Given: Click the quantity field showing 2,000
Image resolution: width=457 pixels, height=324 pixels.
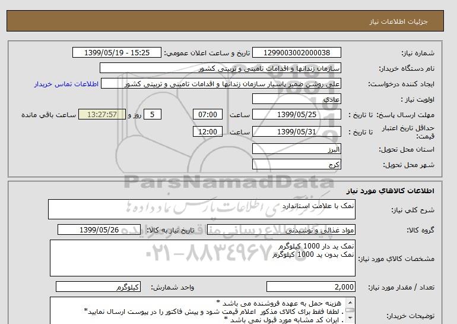Looking at the screenshot, I should coord(310,287).
